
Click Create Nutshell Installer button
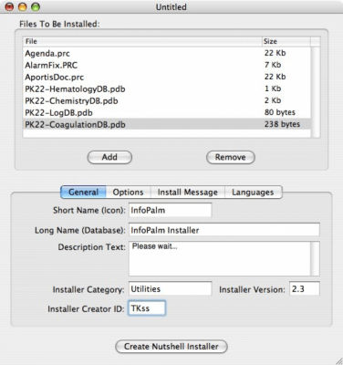(x=171, y=347)
